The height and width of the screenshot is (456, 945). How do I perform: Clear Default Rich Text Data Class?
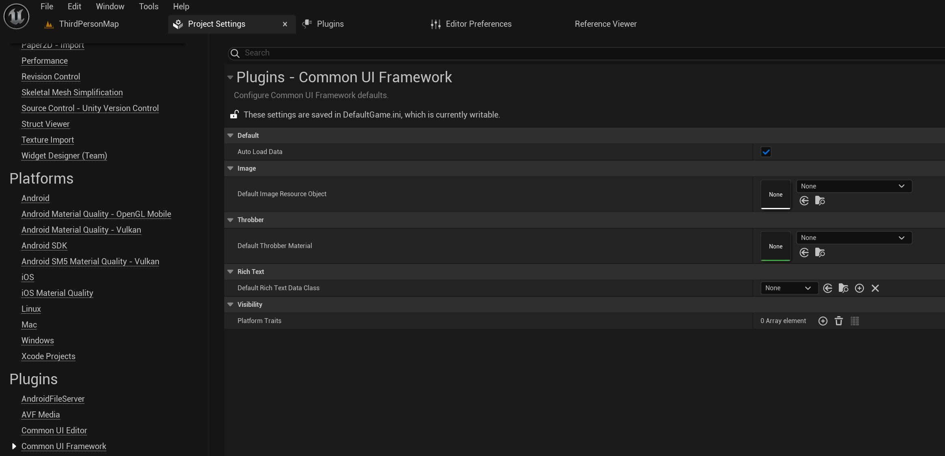pyautogui.click(x=875, y=288)
